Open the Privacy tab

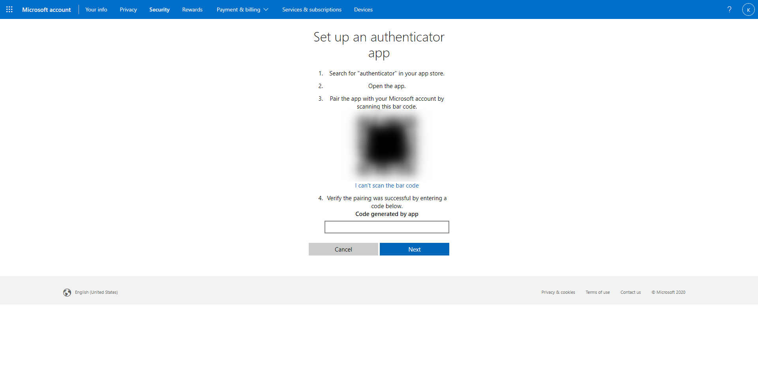pos(128,9)
